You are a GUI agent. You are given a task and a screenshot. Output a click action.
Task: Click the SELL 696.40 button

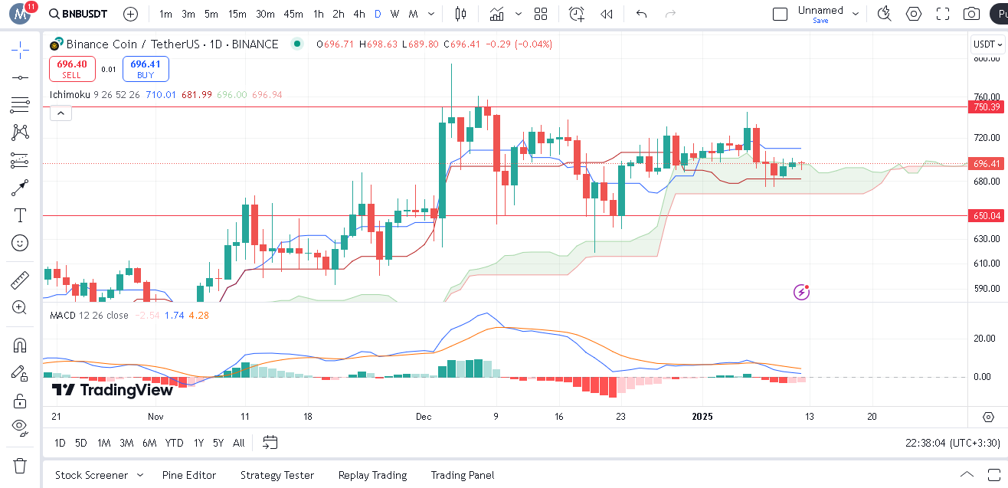72,69
